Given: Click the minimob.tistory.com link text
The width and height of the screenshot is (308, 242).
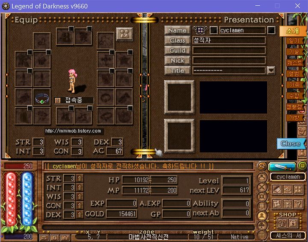Looking at the screenshot, I should click(73, 131).
